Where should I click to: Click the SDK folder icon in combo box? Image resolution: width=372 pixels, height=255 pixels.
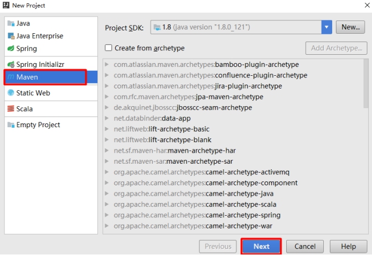[157, 27]
